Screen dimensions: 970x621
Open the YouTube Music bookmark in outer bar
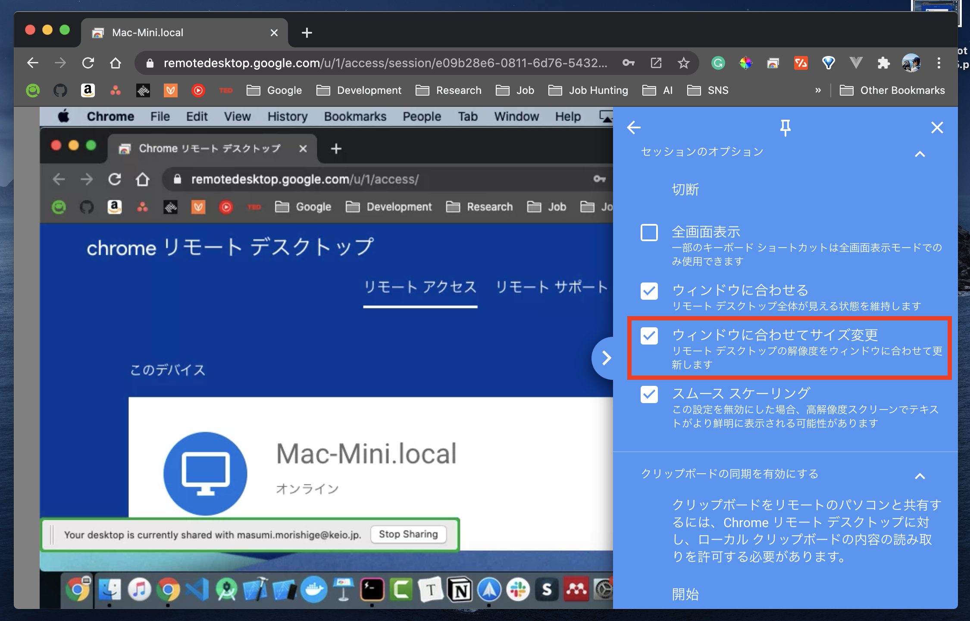pyautogui.click(x=198, y=90)
